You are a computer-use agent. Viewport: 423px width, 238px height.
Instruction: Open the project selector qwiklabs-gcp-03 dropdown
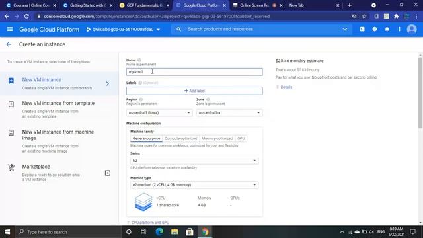click(123, 29)
